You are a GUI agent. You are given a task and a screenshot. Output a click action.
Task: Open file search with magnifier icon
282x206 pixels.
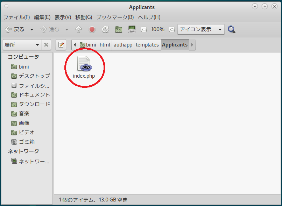click(232, 29)
